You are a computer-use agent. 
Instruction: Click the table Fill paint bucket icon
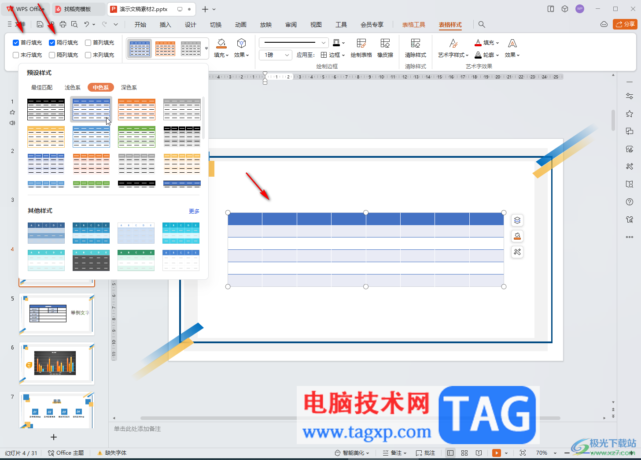(x=221, y=43)
